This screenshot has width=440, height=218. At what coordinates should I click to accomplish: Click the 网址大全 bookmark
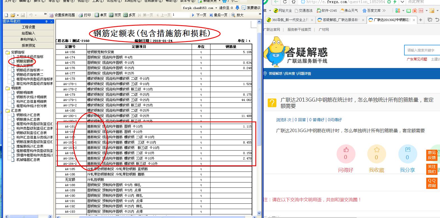(x=283, y=10)
